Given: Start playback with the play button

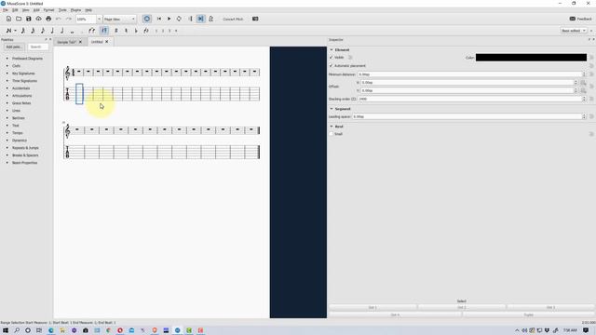Looking at the screenshot, I should pyautogui.click(x=169, y=19).
